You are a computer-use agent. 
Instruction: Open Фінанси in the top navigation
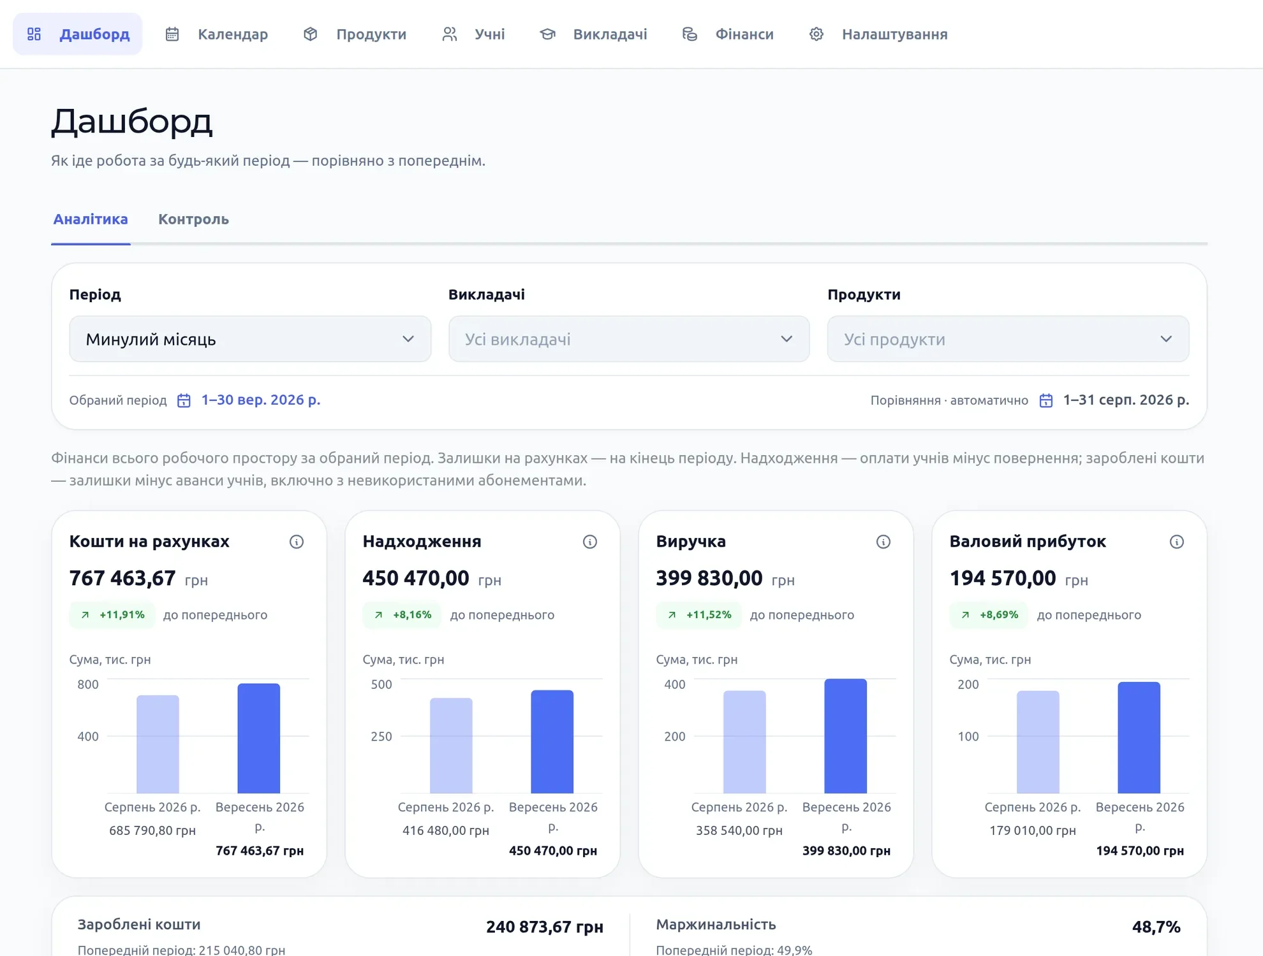(728, 34)
